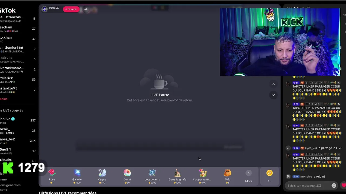The height and width of the screenshot is (194, 346).
Task: Open coin balance TikTok coin icon
Action: (269, 173)
